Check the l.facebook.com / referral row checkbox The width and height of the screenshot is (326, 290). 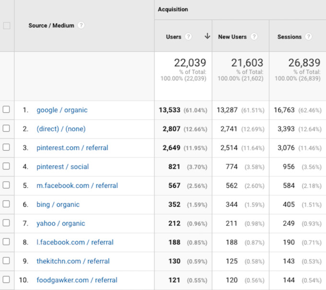pyautogui.click(x=6, y=242)
